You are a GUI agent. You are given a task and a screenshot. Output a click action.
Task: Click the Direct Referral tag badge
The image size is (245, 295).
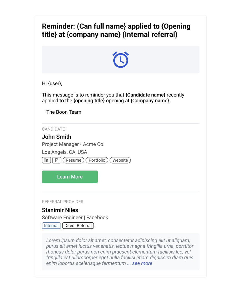point(78,226)
